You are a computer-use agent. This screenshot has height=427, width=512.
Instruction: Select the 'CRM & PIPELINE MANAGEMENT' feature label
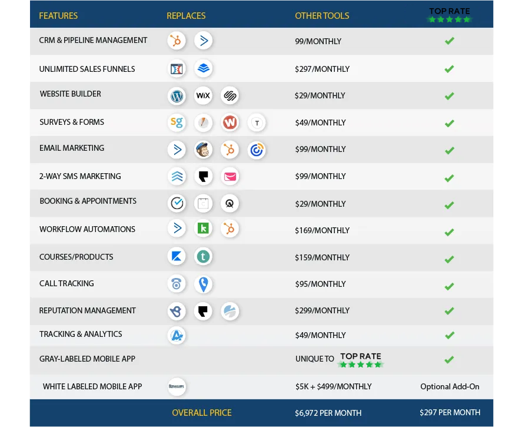pos(93,40)
